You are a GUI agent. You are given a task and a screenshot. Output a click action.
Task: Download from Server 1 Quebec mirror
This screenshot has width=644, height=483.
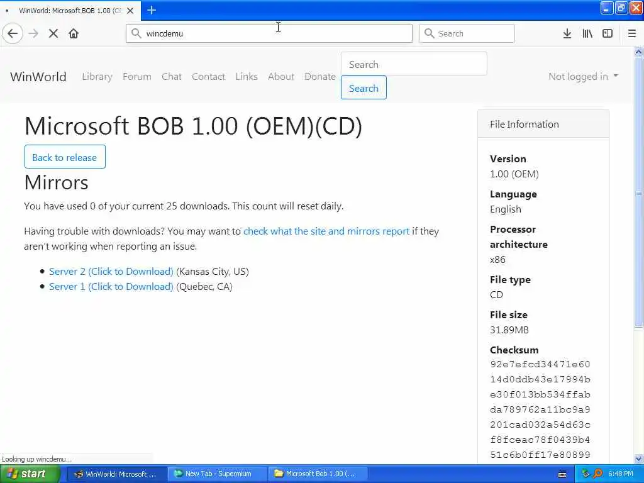pyautogui.click(x=111, y=287)
